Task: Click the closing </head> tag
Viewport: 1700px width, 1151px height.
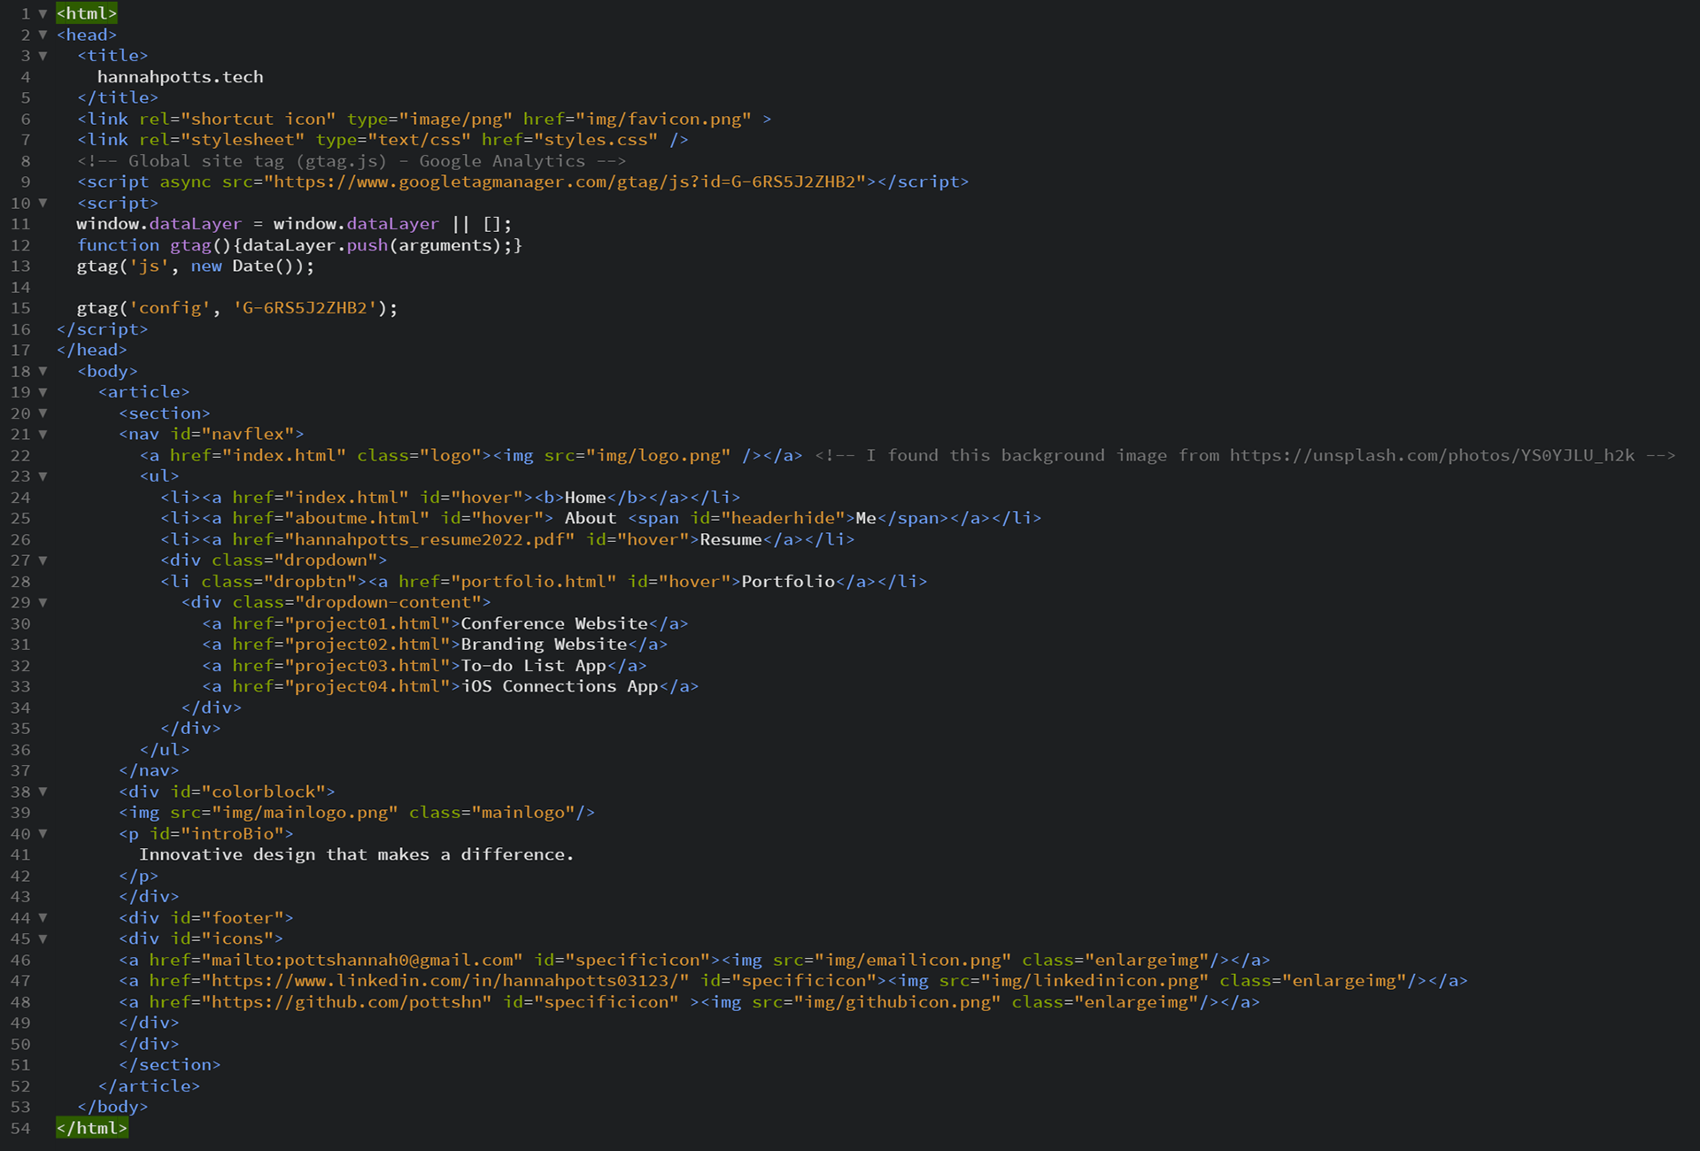Action: click(92, 350)
